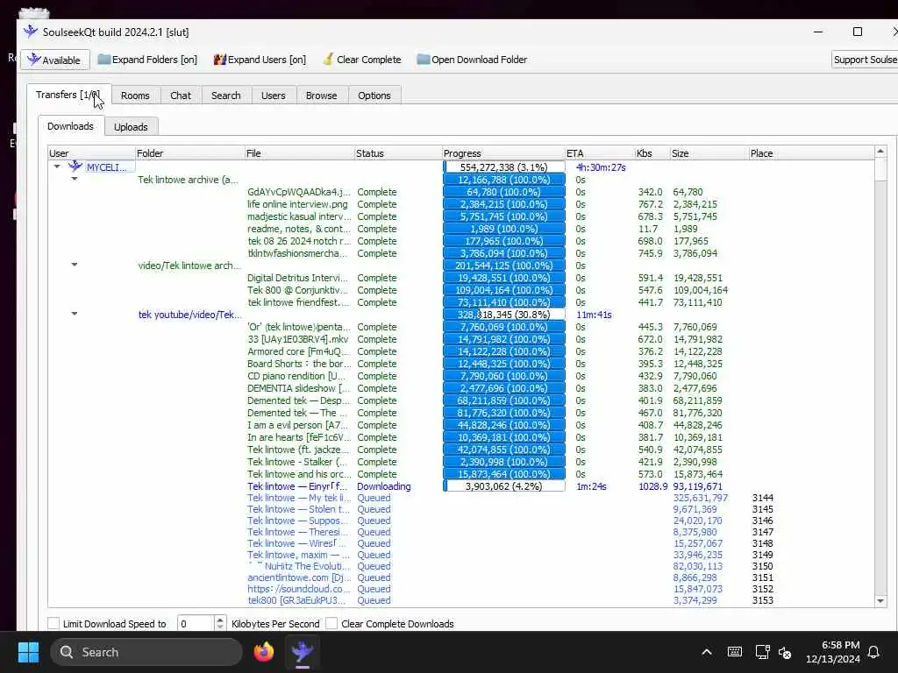This screenshot has height=673, width=898.
Task: Select the 33 [UAy1E03BRV4].mkv file
Action: pos(297,339)
